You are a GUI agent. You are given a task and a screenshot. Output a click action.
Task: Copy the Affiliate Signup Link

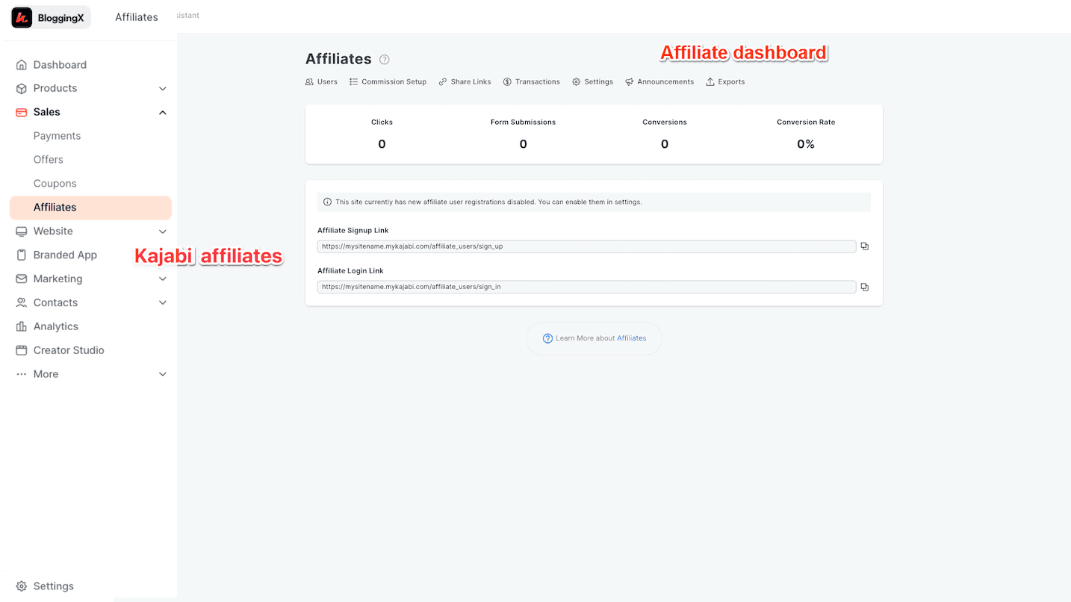(x=864, y=245)
